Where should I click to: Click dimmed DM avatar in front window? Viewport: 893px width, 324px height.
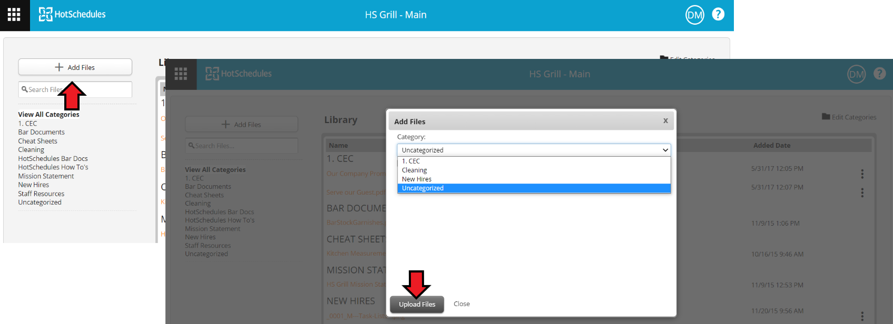856,74
